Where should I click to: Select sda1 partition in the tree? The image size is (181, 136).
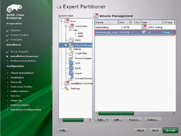(80, 33)
